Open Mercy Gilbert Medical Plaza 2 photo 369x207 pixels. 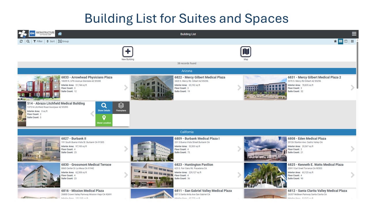click(266, 88)
